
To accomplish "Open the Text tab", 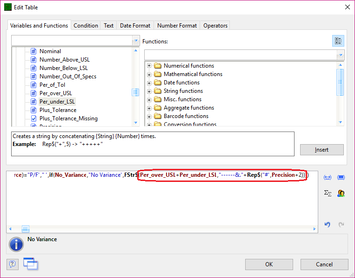I will coord(109,25).
